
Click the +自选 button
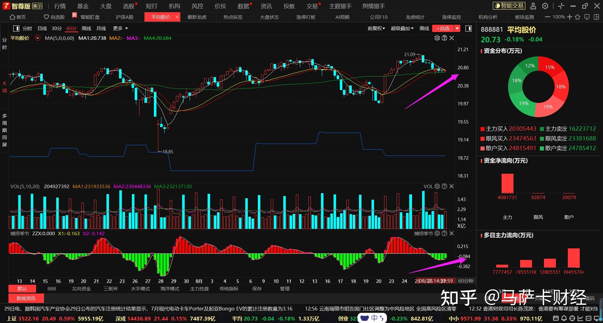click(x=443, y=29)
